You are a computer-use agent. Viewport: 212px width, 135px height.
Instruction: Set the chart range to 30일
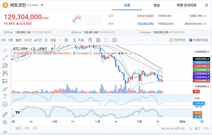tap(18, 128)
